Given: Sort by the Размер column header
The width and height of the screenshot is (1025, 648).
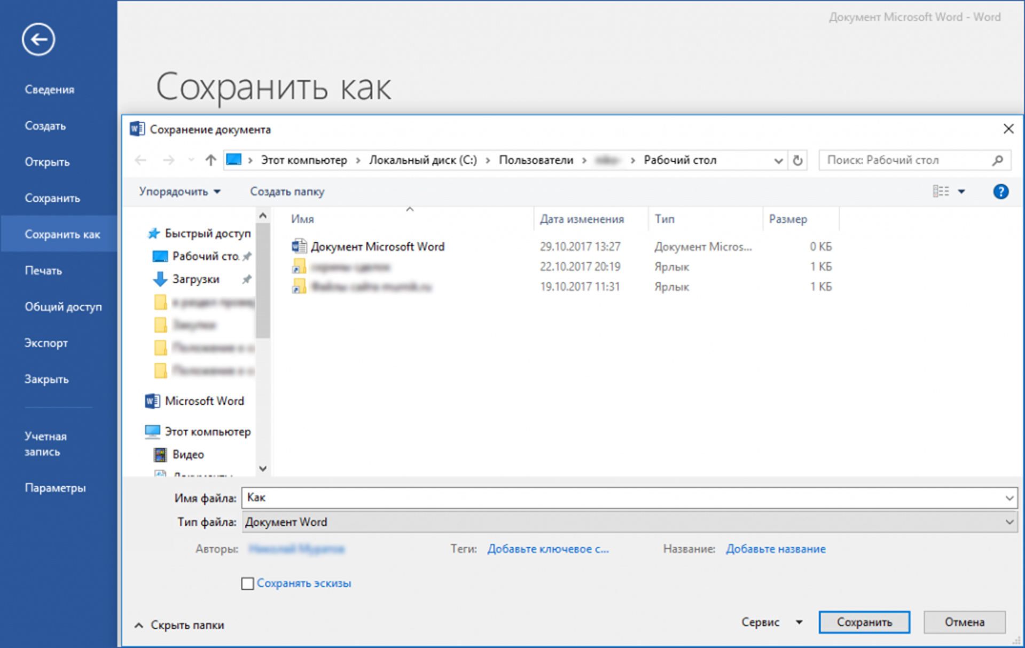Looking at the screenshot, I should click(x=801, y=219).
